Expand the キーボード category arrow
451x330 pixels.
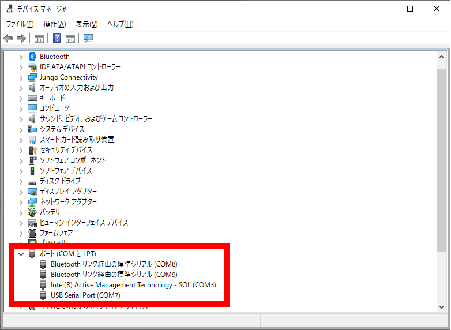pyautogui.click(x=21, y=98)
